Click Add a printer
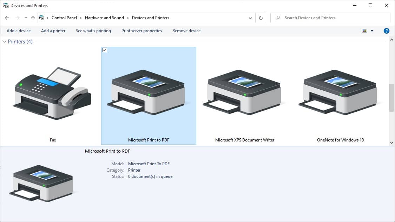 tap(53, 31)
